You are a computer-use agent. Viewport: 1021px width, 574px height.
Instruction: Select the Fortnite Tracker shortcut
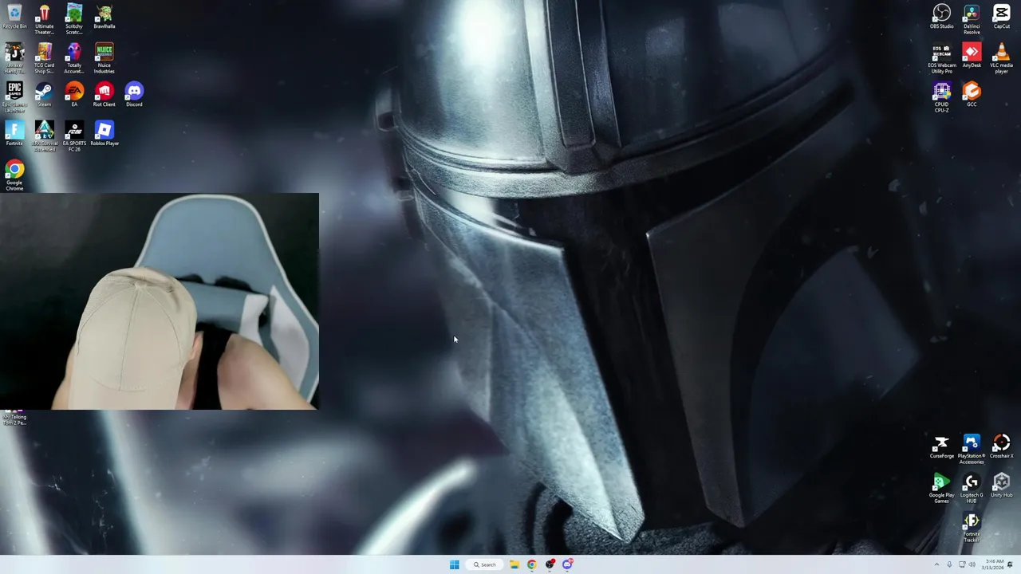(x=972, y=528)
